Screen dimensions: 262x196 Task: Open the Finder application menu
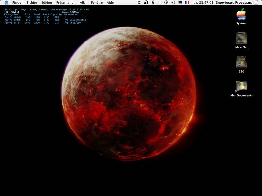18,3
